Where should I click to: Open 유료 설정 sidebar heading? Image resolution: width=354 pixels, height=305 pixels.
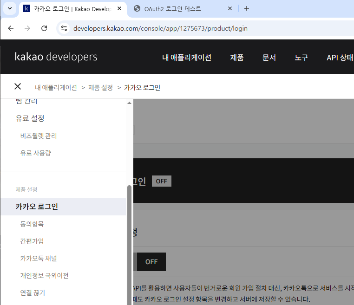point(30,118)
